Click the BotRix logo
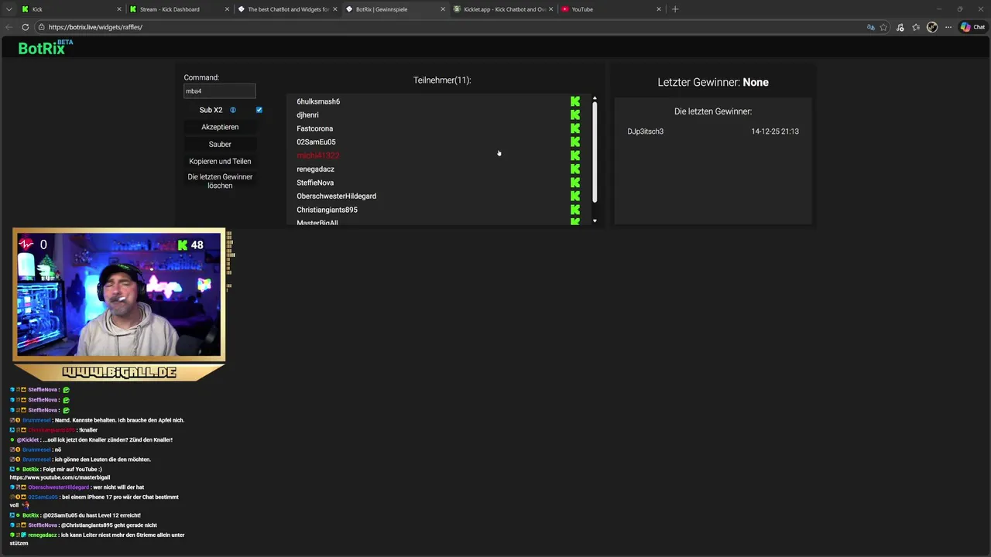The width and height of the screenshot is (991, 557). 45,47
